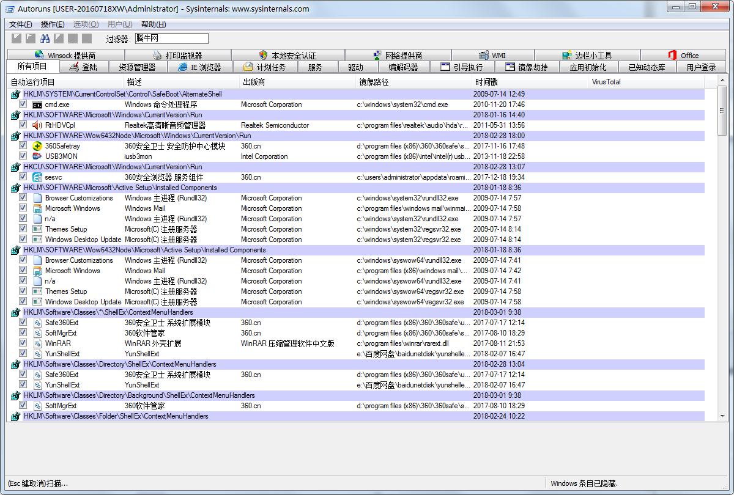Toggle the 360Safetray checkbox
This screenshot has width=734, height=495.
(x=23, y=146)
